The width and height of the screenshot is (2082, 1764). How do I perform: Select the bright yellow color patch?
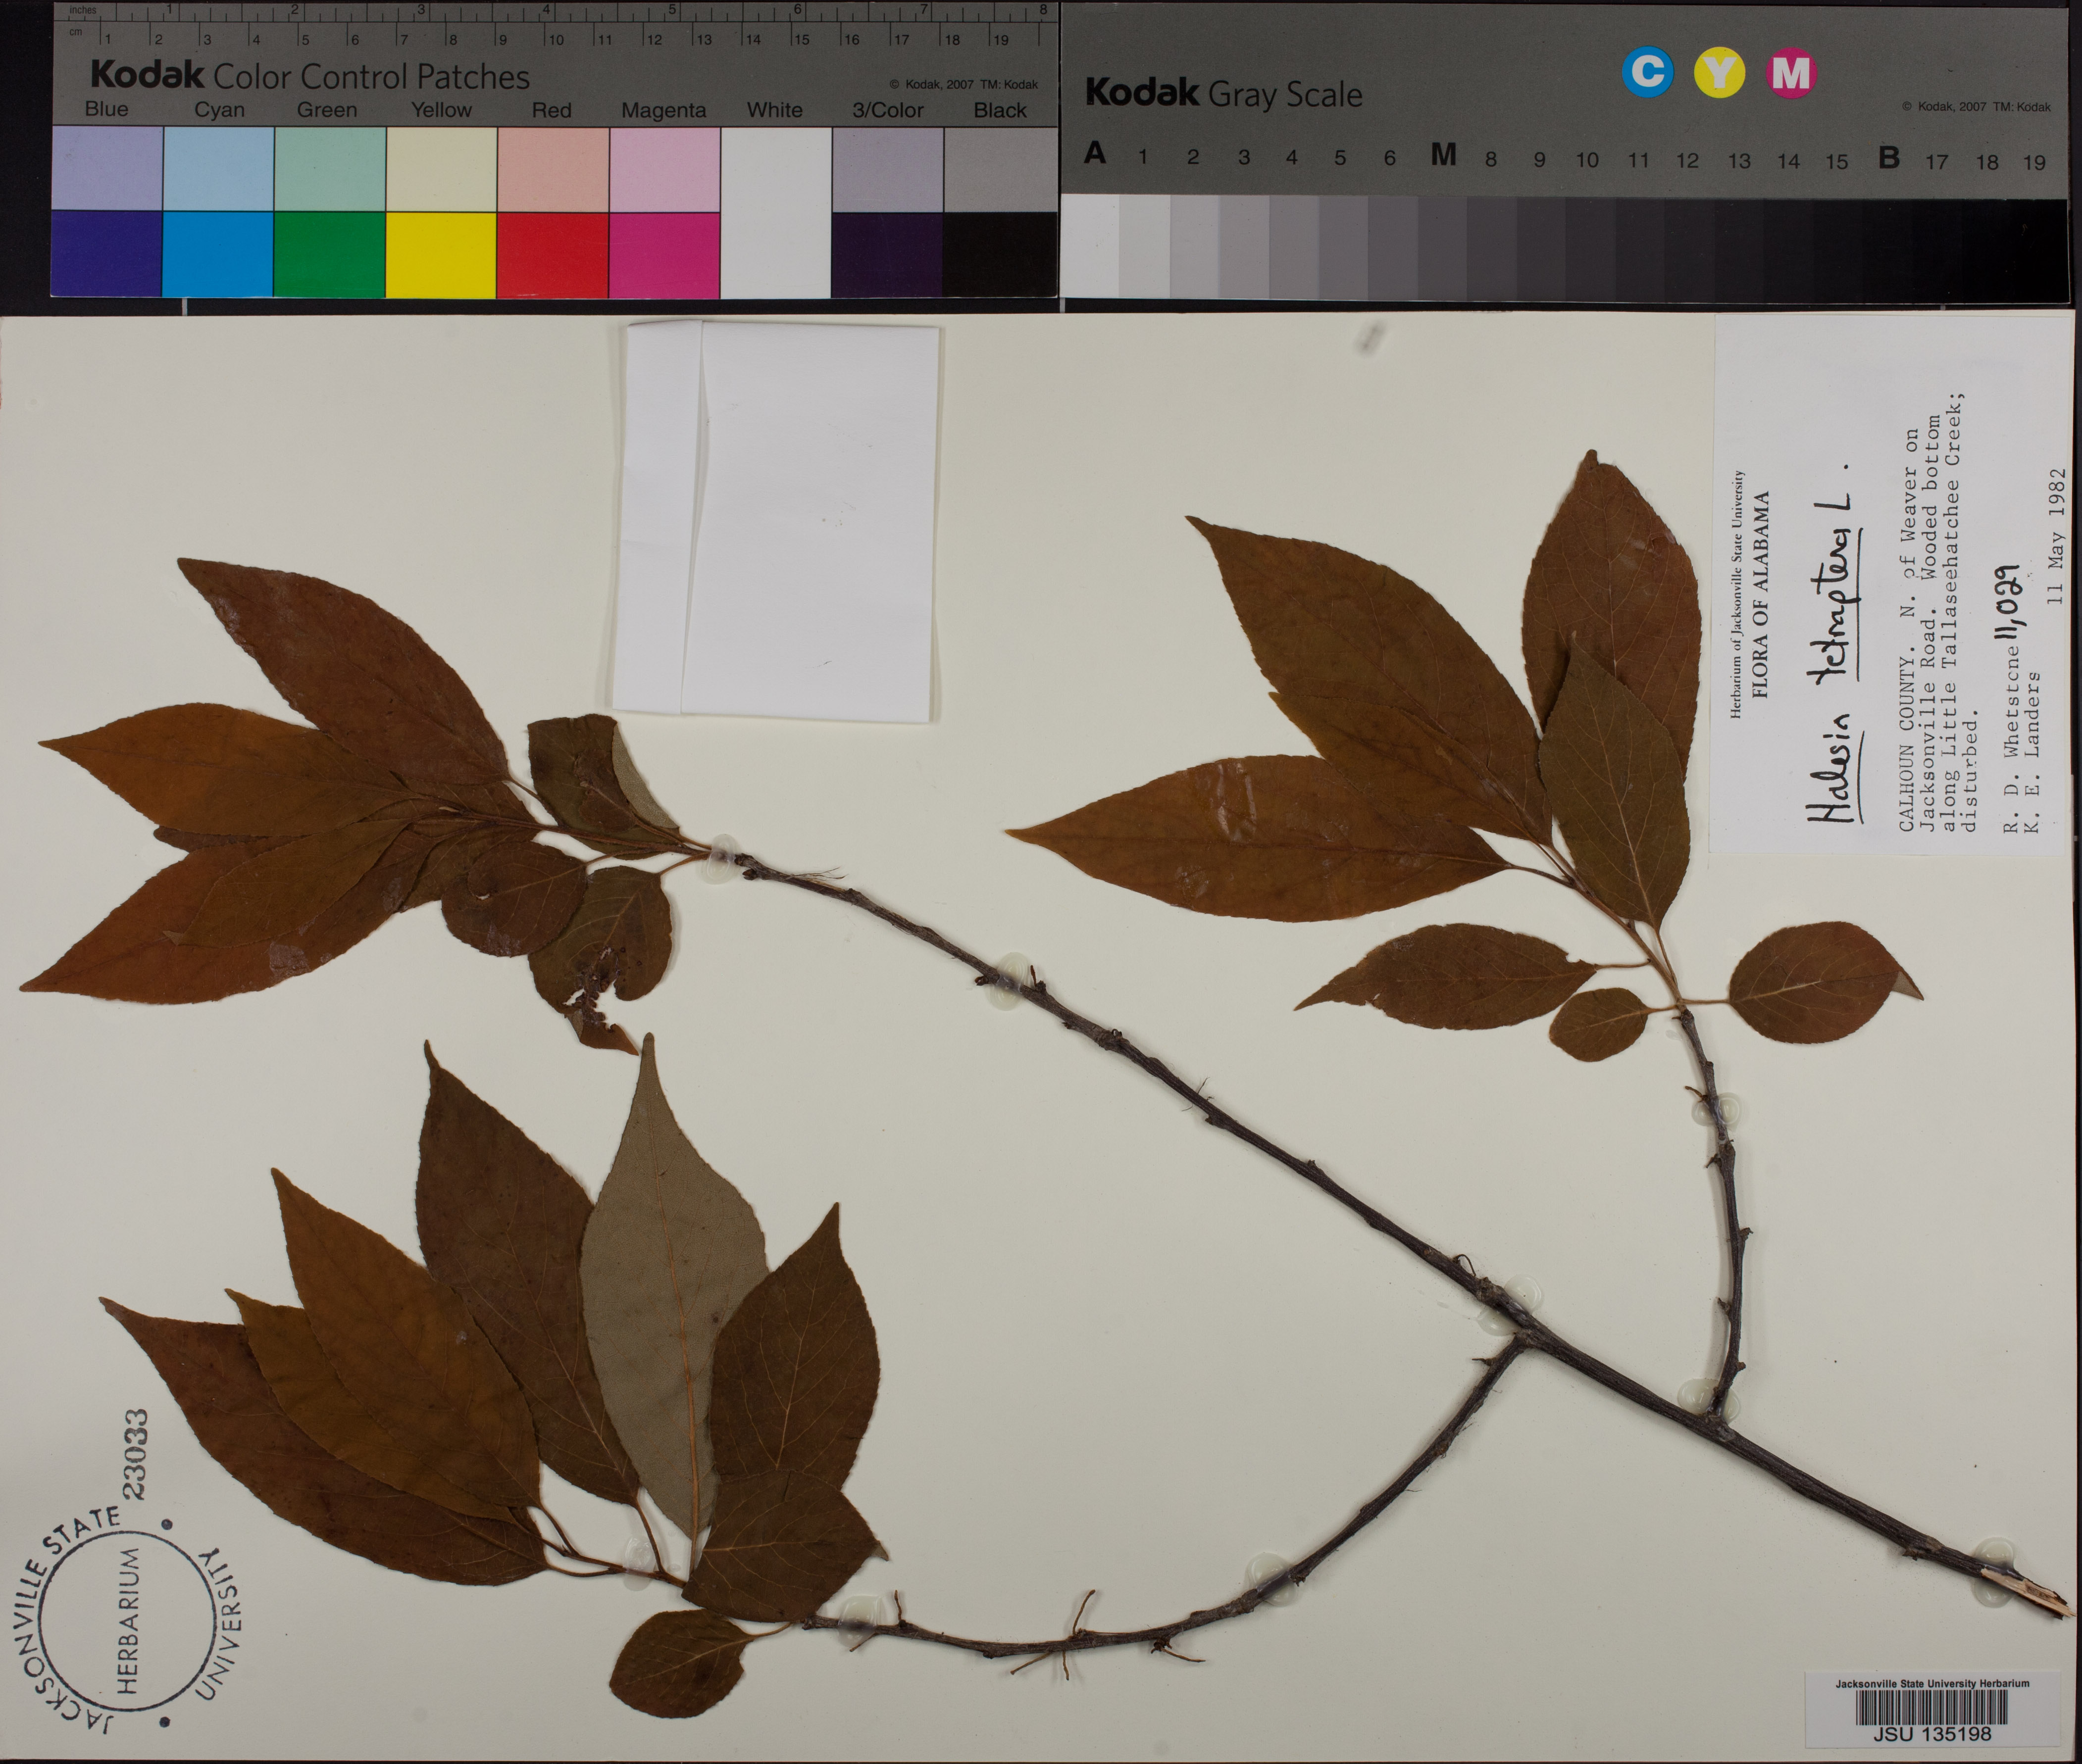(441, 254)
